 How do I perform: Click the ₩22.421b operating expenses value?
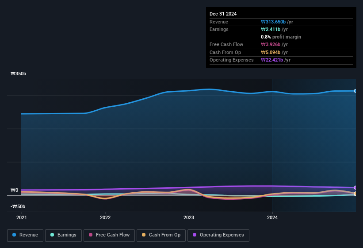(x=272, y=60)
